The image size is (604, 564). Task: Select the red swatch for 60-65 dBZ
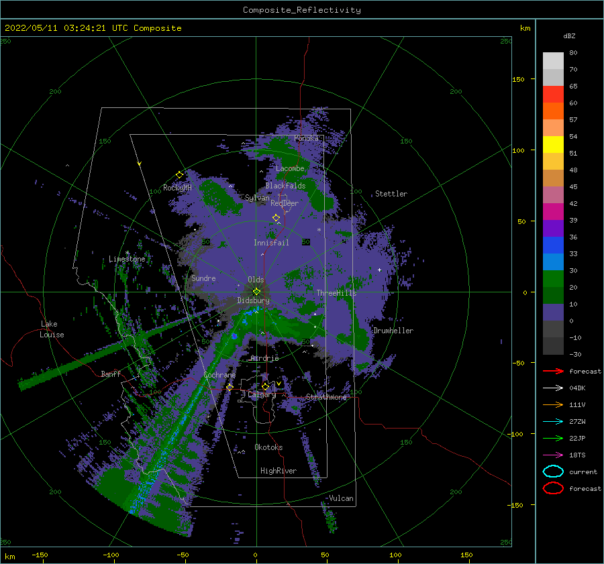(553, 95)
